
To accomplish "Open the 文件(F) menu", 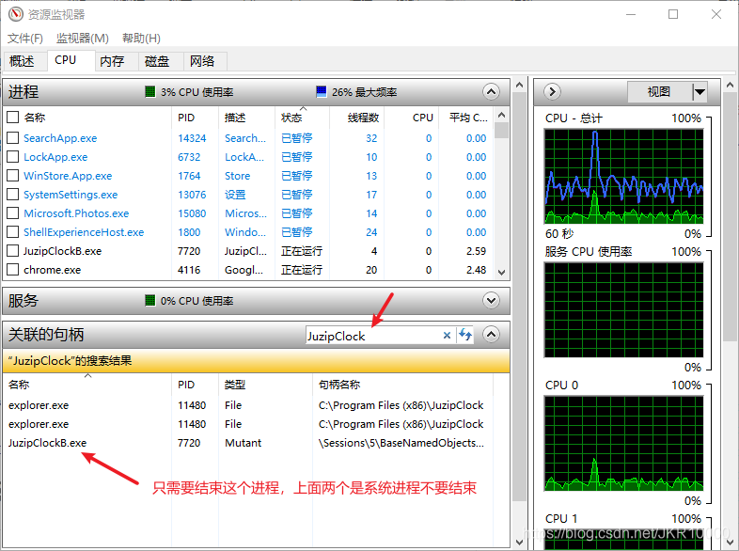I will (25, 39).
